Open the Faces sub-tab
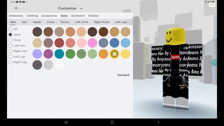Viewport: 224px width, 126px height. point(51,22)
